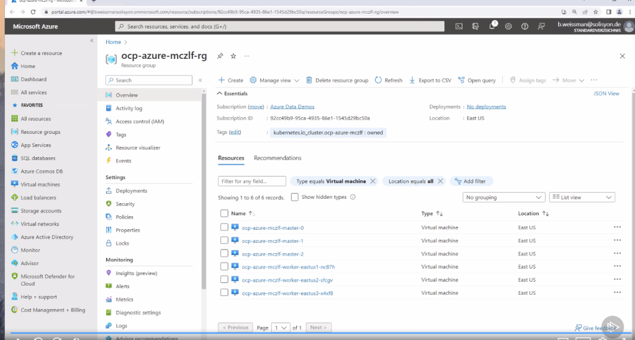Open JSON View link
Viewport: 635px width, 340px height.
(x=606, y=94)
